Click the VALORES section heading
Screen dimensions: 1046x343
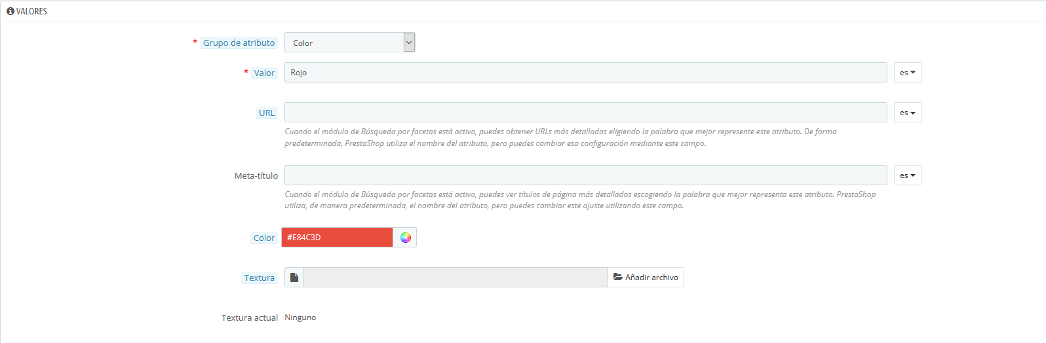pos(31,11)
